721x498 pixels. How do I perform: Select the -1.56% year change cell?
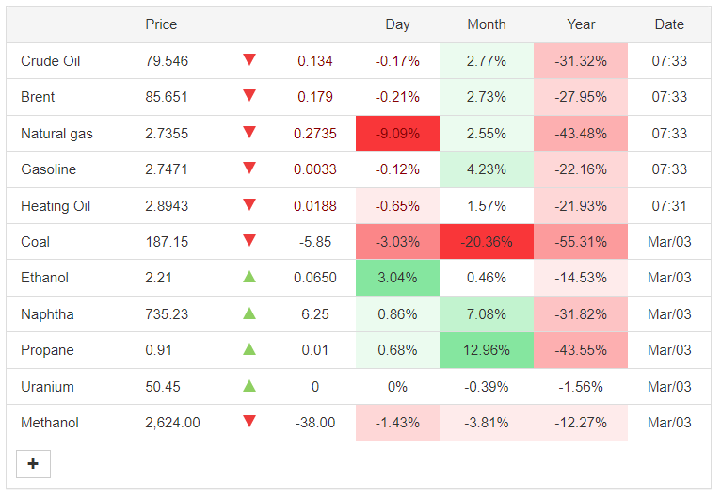pyautogui.click(x=581, y=386)
